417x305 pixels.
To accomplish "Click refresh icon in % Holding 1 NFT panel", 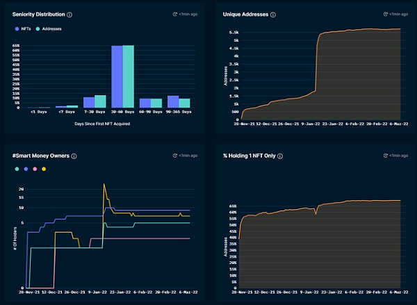I will coord(384,156).
